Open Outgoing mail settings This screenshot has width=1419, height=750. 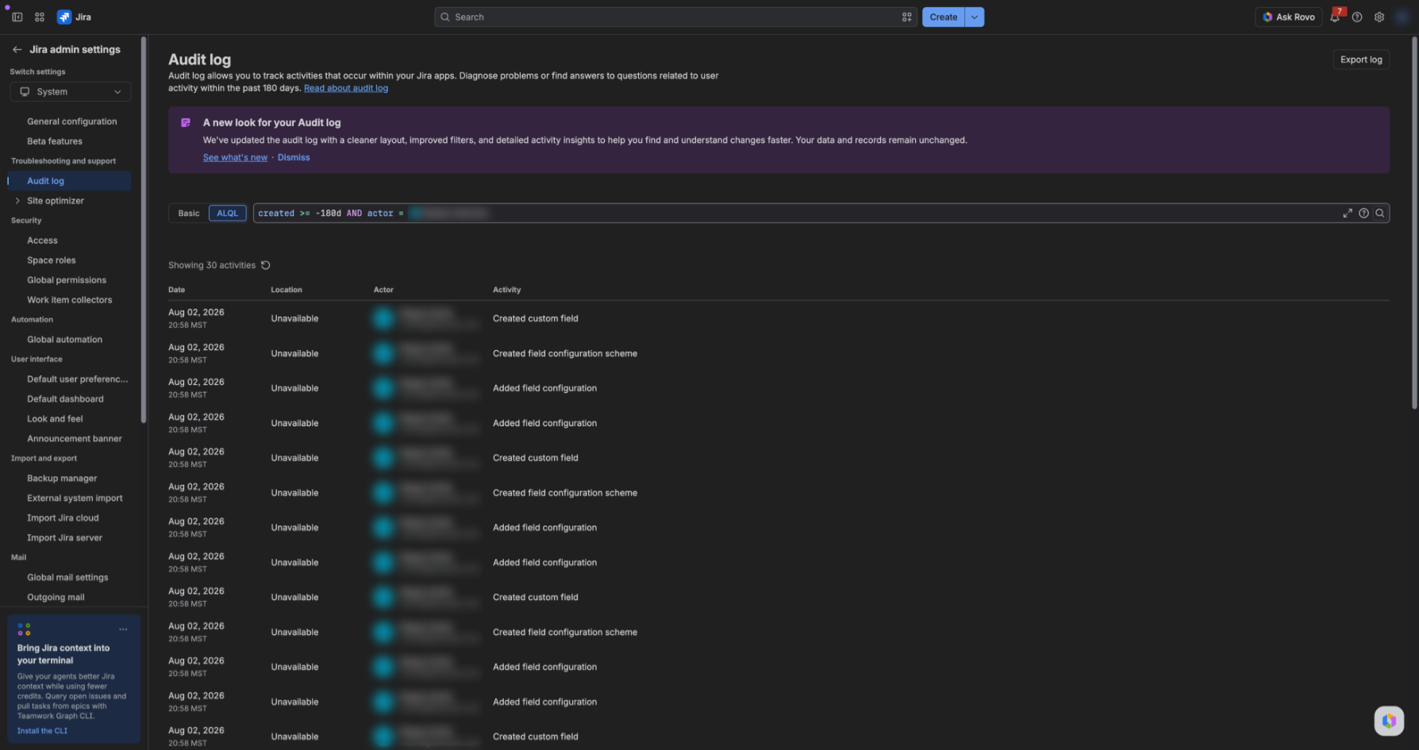pyautogui.click(x=56, y=598)
